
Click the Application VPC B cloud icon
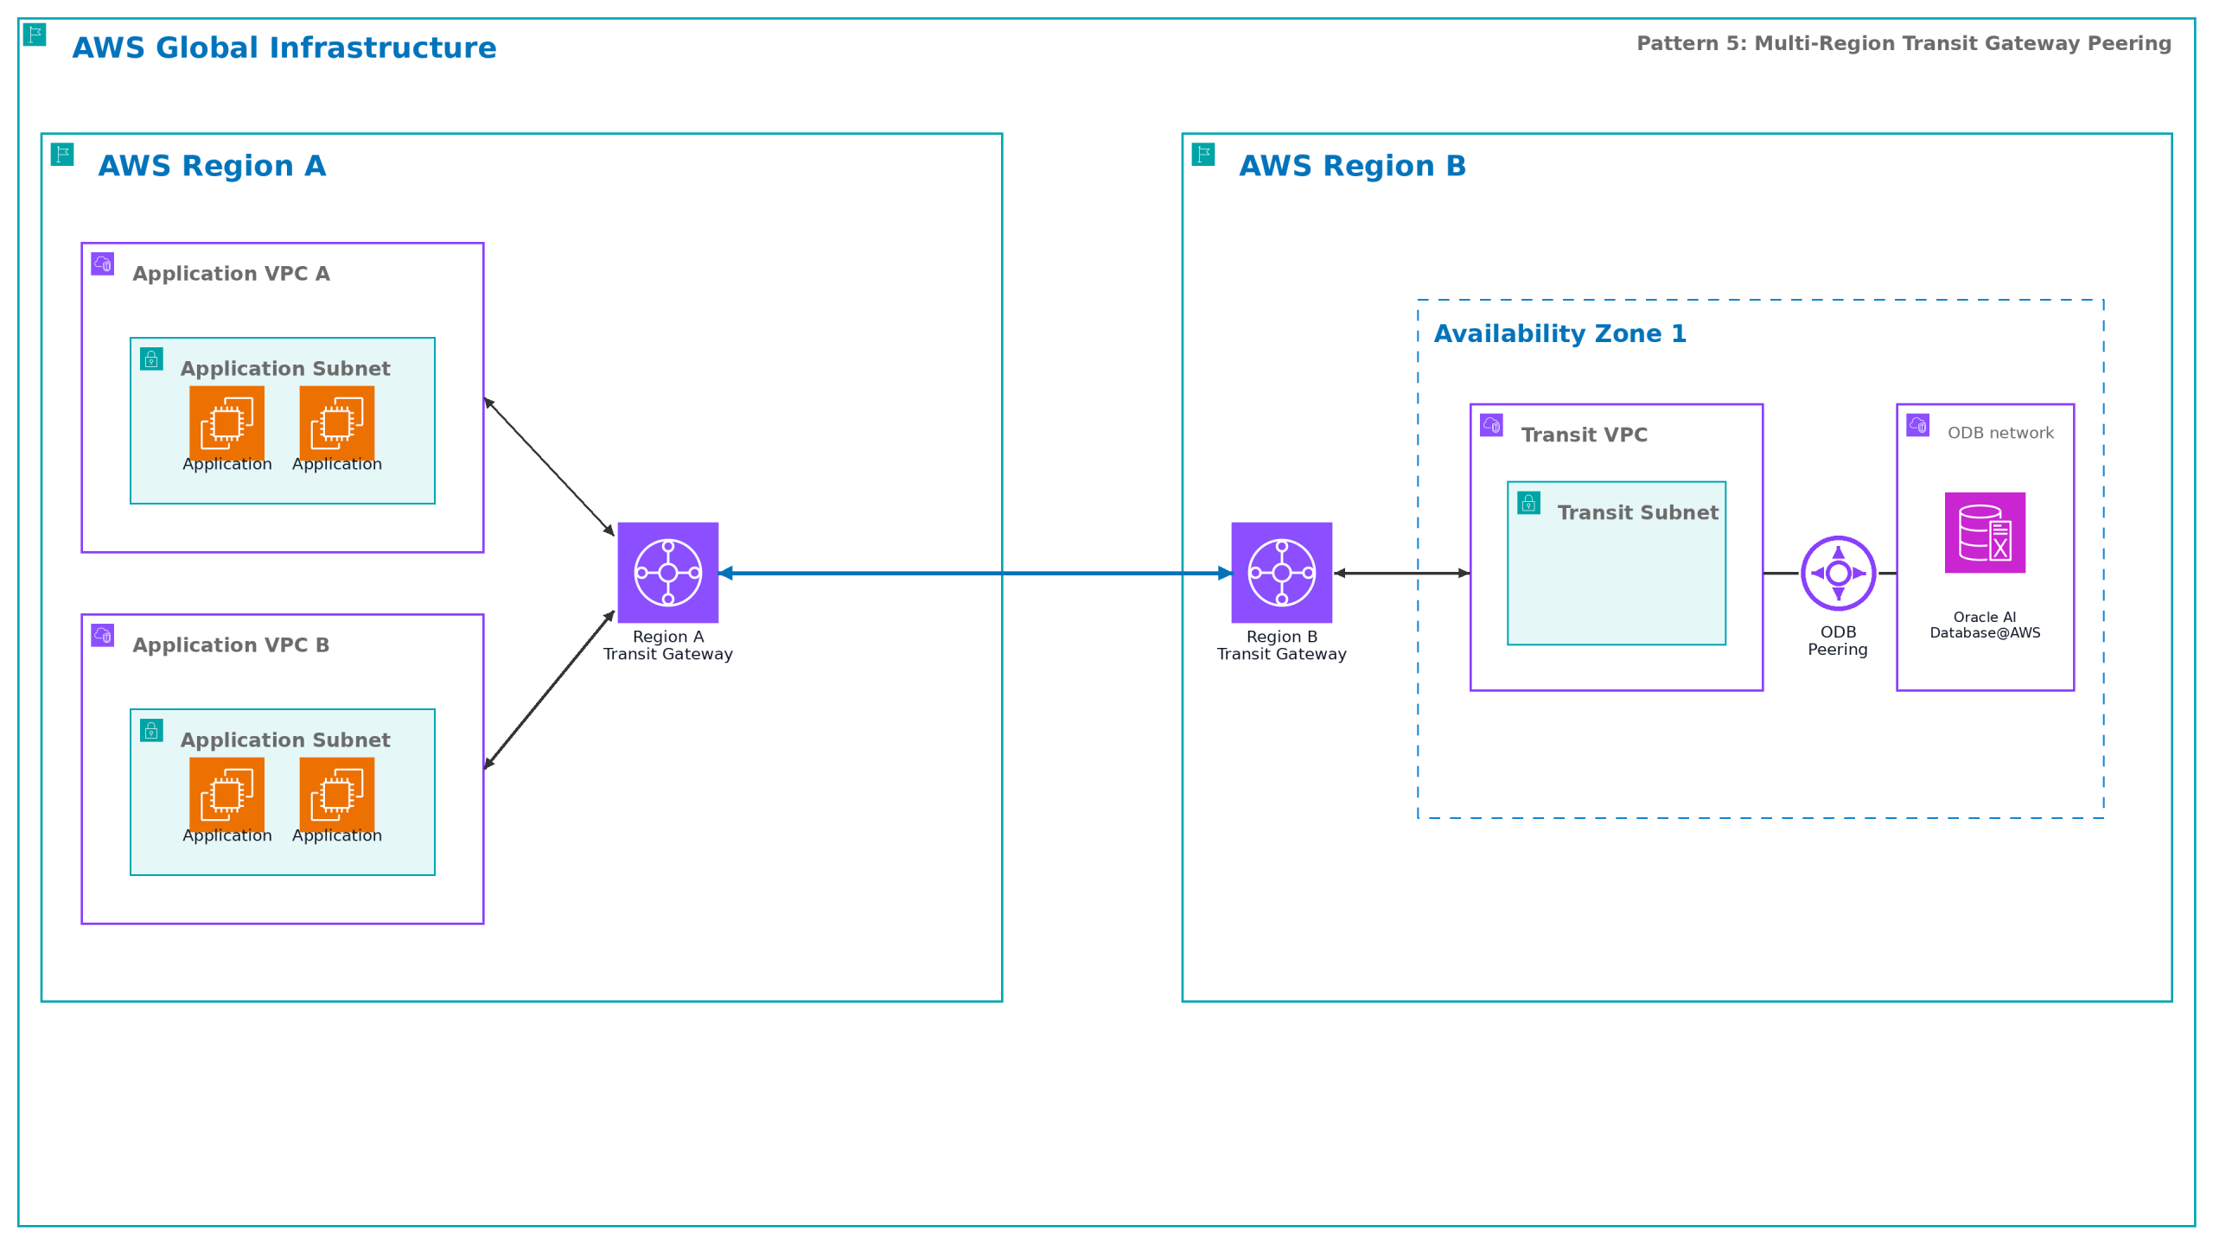point(103,635)
